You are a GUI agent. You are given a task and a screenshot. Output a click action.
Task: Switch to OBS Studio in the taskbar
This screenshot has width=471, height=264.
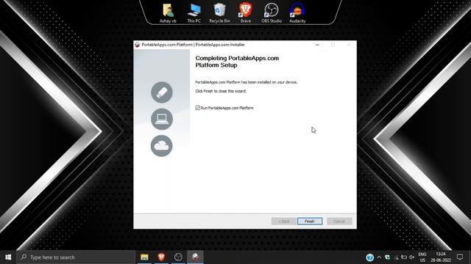[x=178, y=257]
